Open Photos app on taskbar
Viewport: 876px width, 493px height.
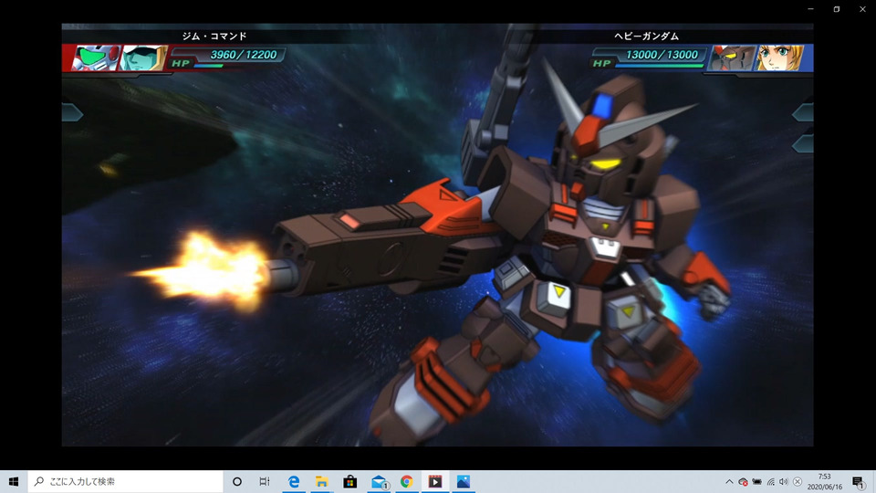464,481
